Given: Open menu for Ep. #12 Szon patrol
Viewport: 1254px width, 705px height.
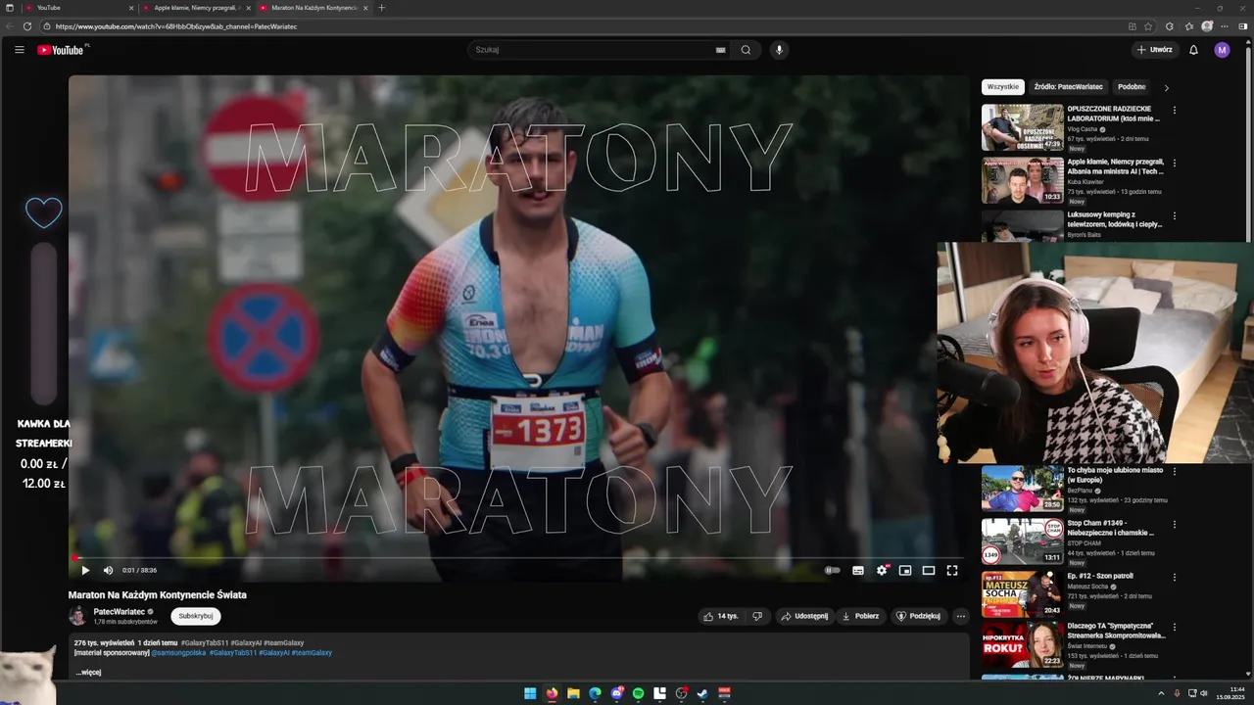Looking at the screenshot, I should (1174, 577).
